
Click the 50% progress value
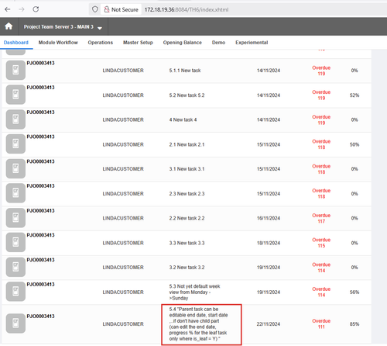354,144
